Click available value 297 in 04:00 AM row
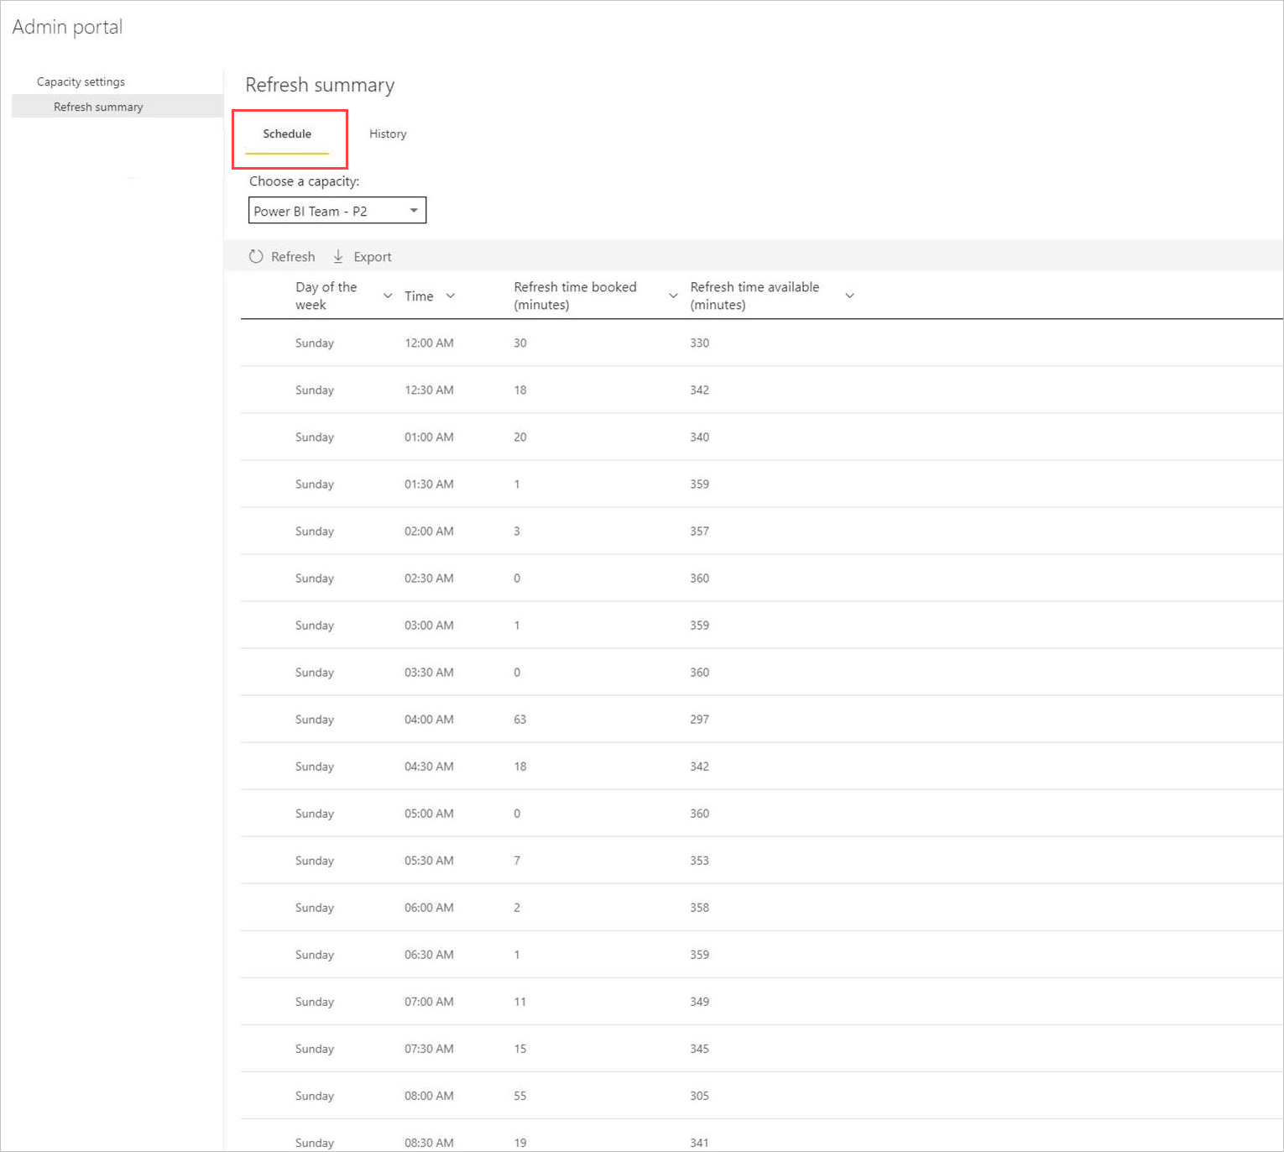The width and height of the screenshot is (1284, 1152). [x=700, y=719]
